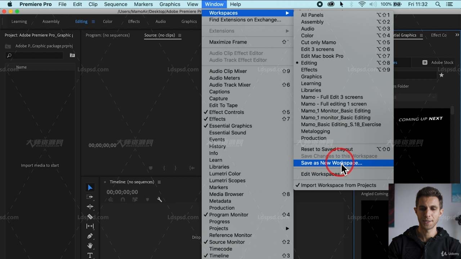
Task: Open the Effect Controls tab on right
Action: pyautogui.click(x=439, y=35)
